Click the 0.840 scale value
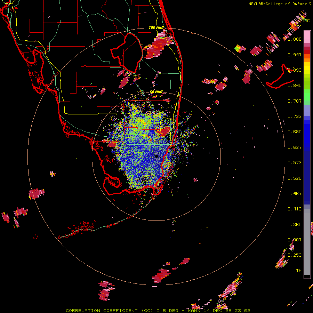 coord(295,86)
